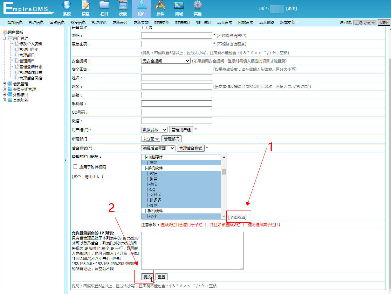
Task: Click the 邮箱 input field
Action: tap(176, 95)
